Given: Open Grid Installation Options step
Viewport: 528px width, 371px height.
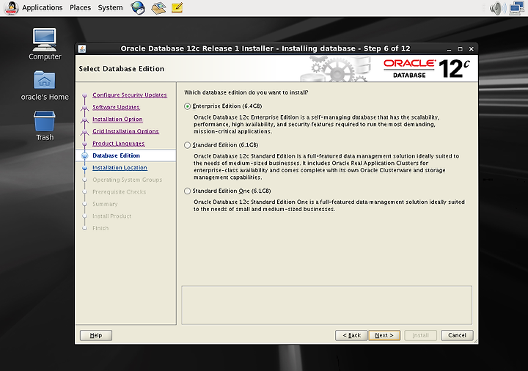Looking at the screenshot, I should [x=125, y=131].
